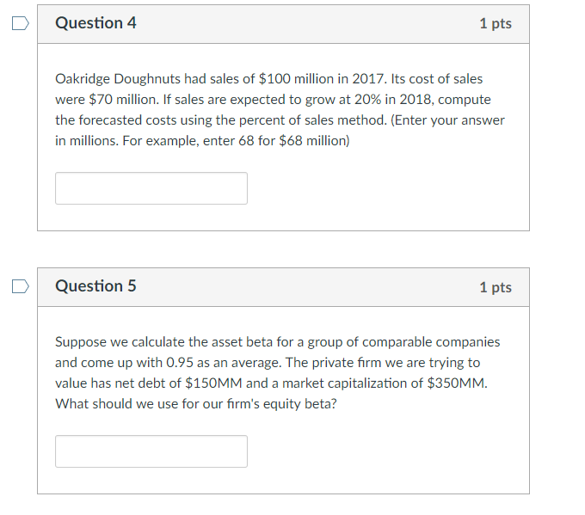585x515 pixels.
Task: Click the Question 5 heading
Action: [x=95, y=286]
